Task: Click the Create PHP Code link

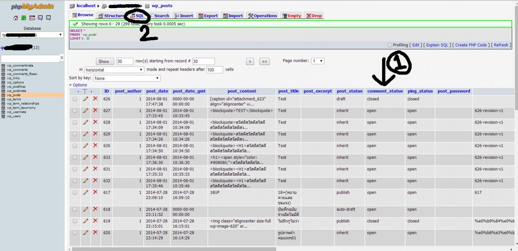Action: (x=471, y=45)
